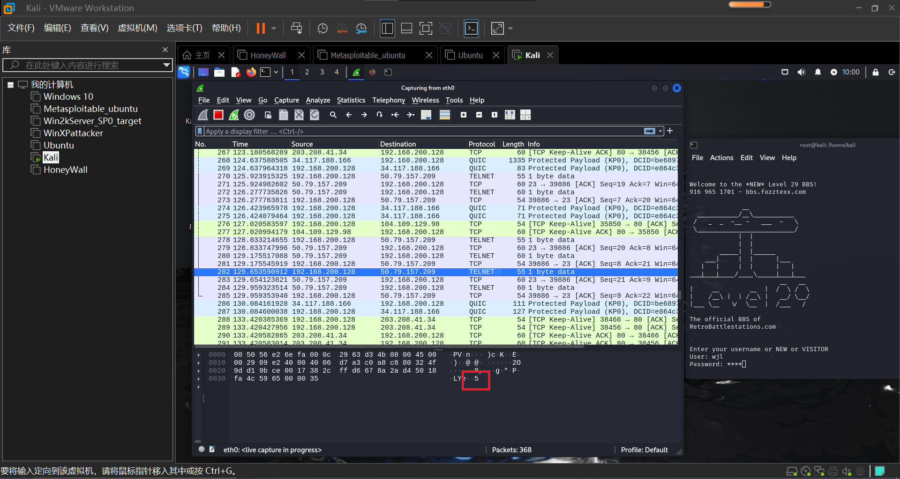Go forward in packet history
Image resolution: width=900 pixels, height=479 pixels.
(x=364, y=115)
